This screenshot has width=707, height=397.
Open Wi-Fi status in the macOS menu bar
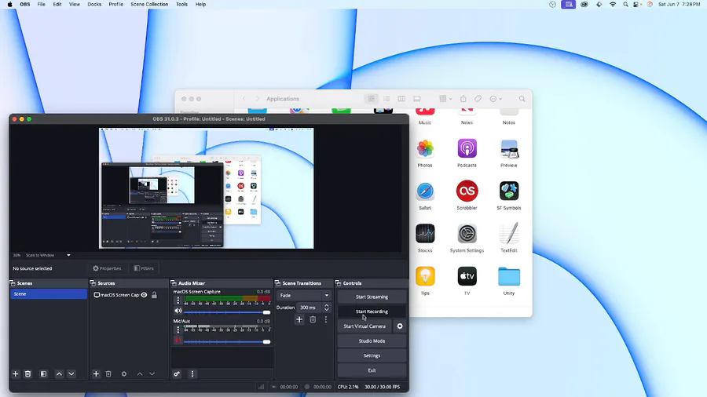coord(612,4)
